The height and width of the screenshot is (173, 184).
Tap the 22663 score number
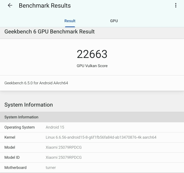pos(92,54)
